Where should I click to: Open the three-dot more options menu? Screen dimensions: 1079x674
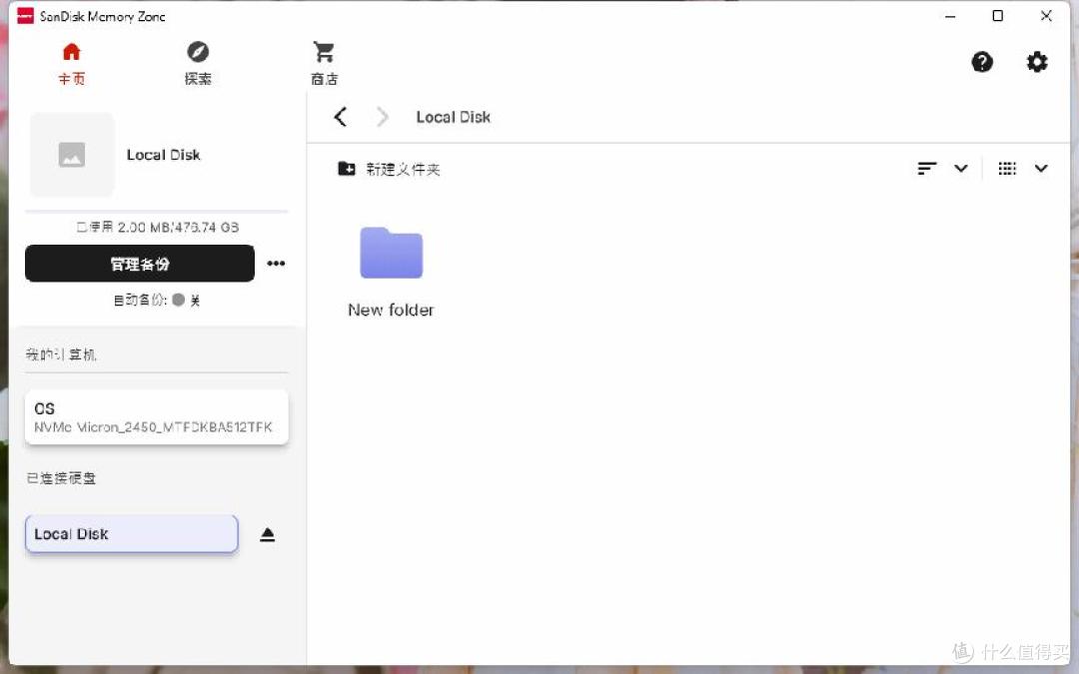(276, 264)
